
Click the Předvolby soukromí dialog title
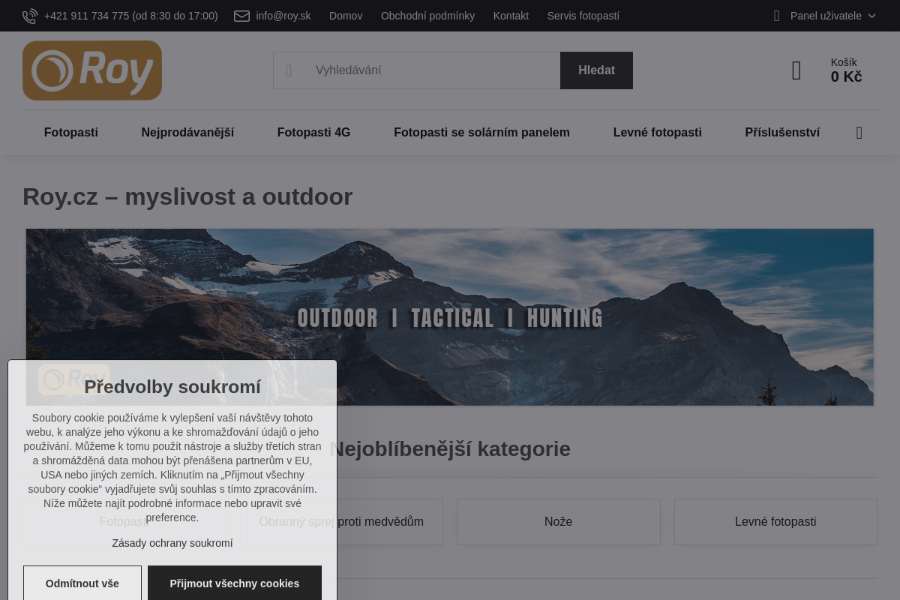coord(172,387)
